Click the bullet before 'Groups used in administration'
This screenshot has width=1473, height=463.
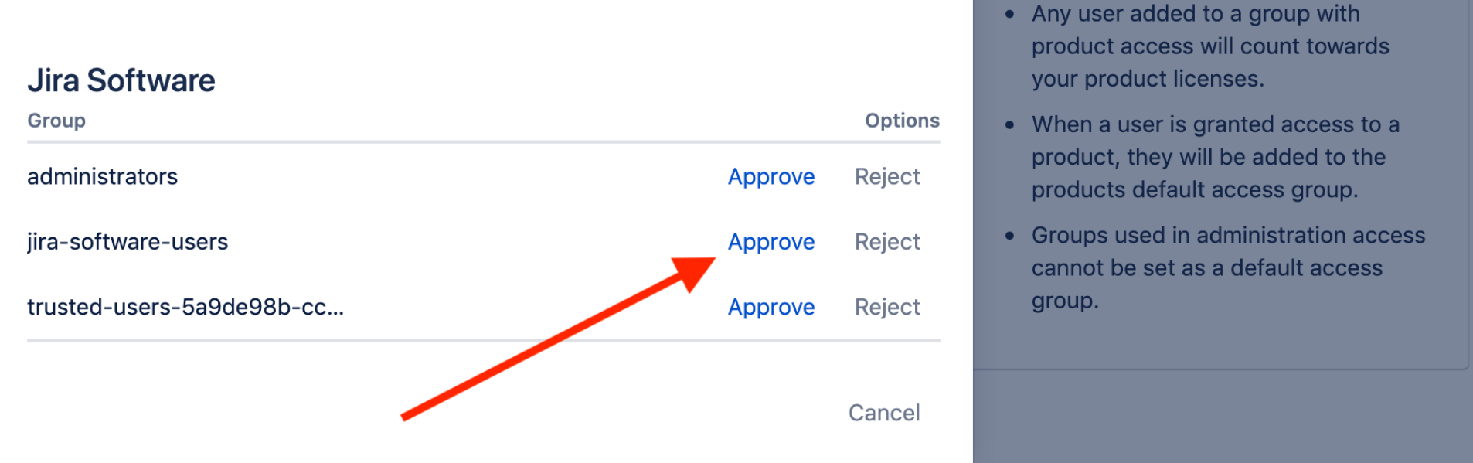tap(1009, 236)
